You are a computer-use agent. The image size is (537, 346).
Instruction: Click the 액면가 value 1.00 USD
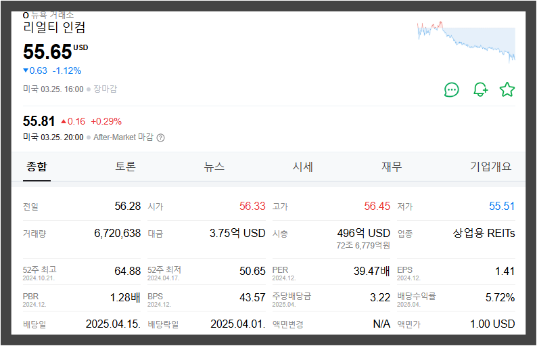[492, 324]
